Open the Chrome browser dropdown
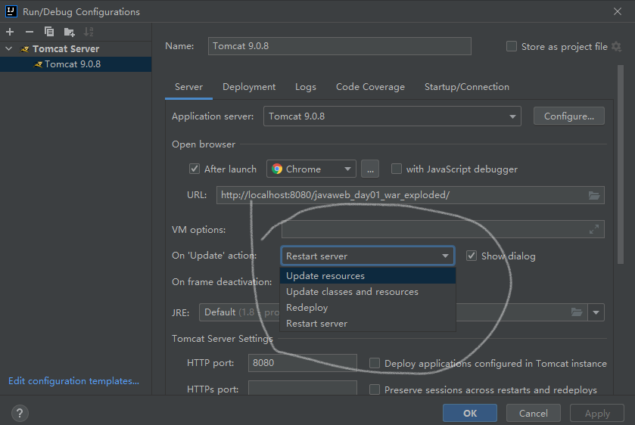 tap(311, 169)
